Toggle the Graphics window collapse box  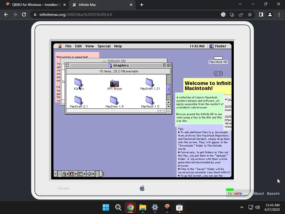tap(169, 65)
